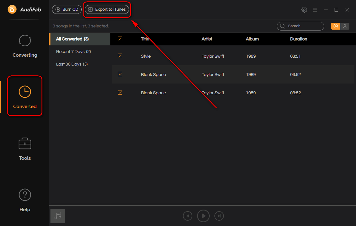Screen dimensions: 356x226
Task: Click the Album column header
Action: 252,39
